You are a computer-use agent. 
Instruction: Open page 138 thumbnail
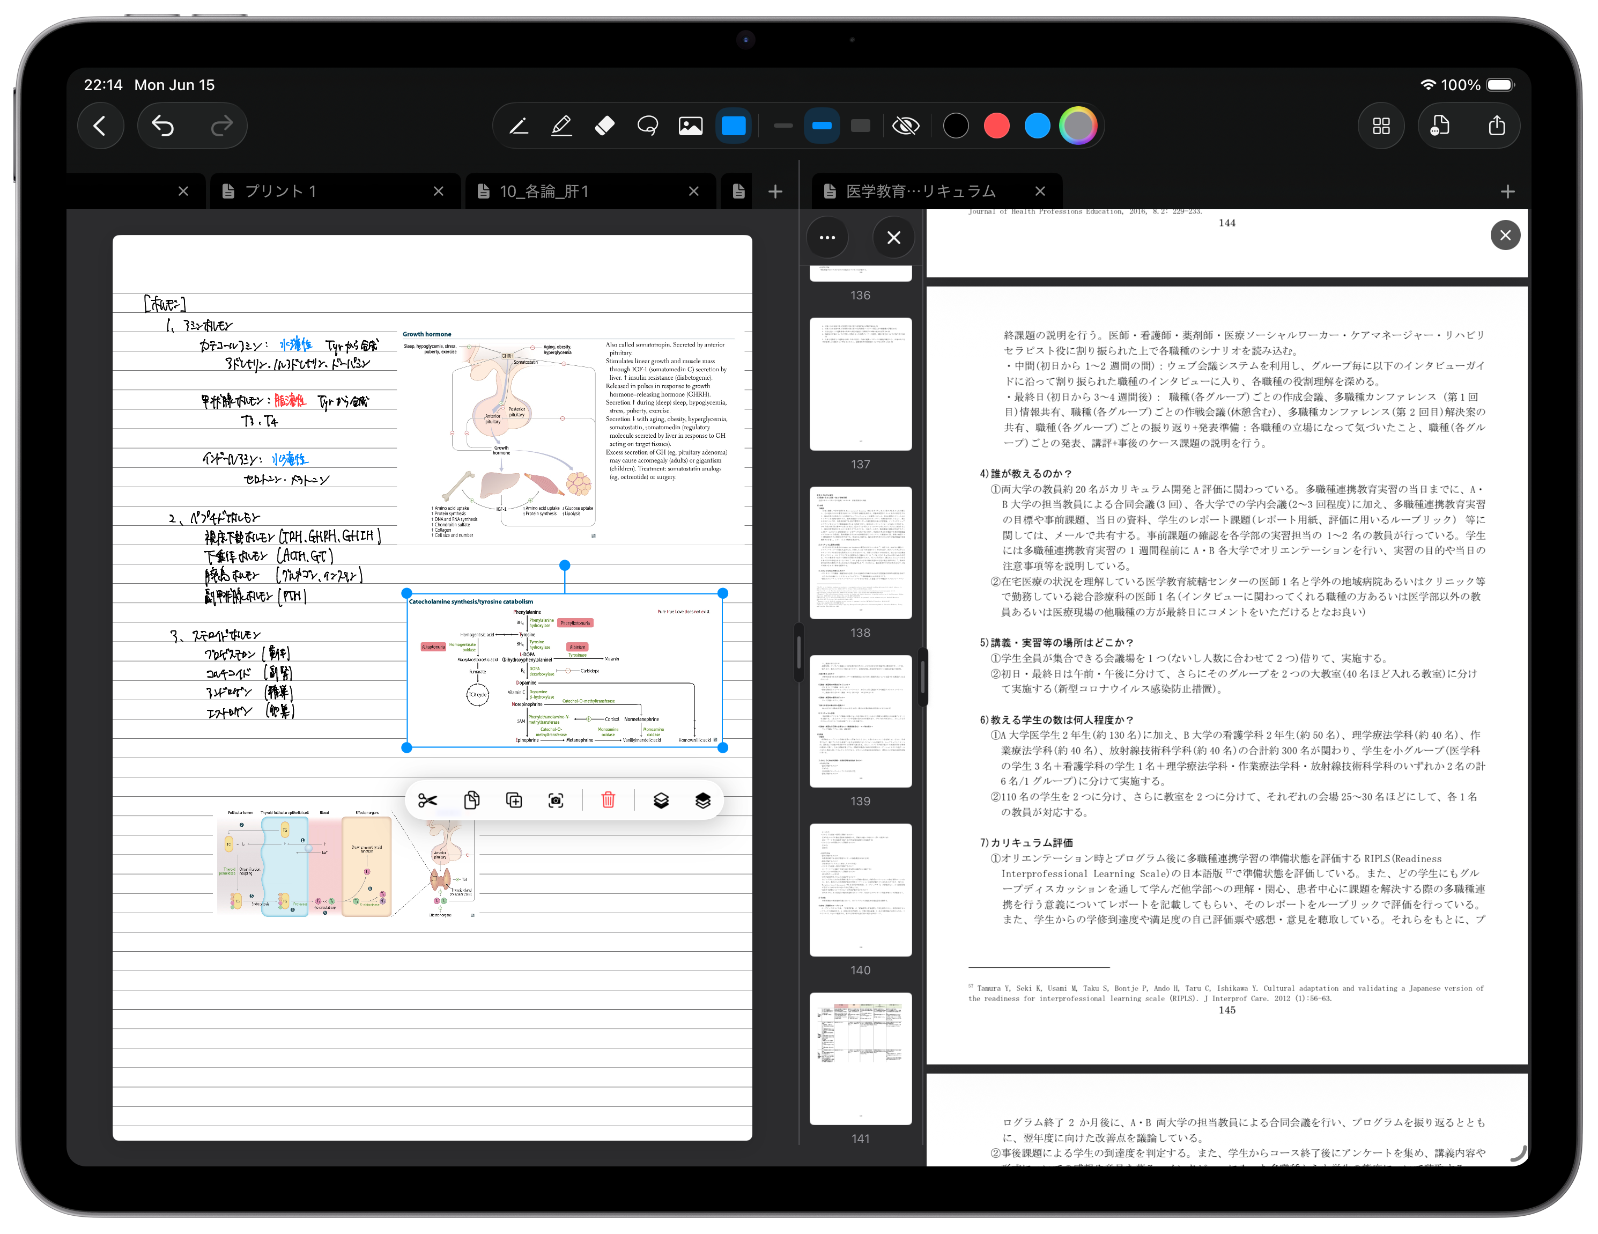click(861, 553)
